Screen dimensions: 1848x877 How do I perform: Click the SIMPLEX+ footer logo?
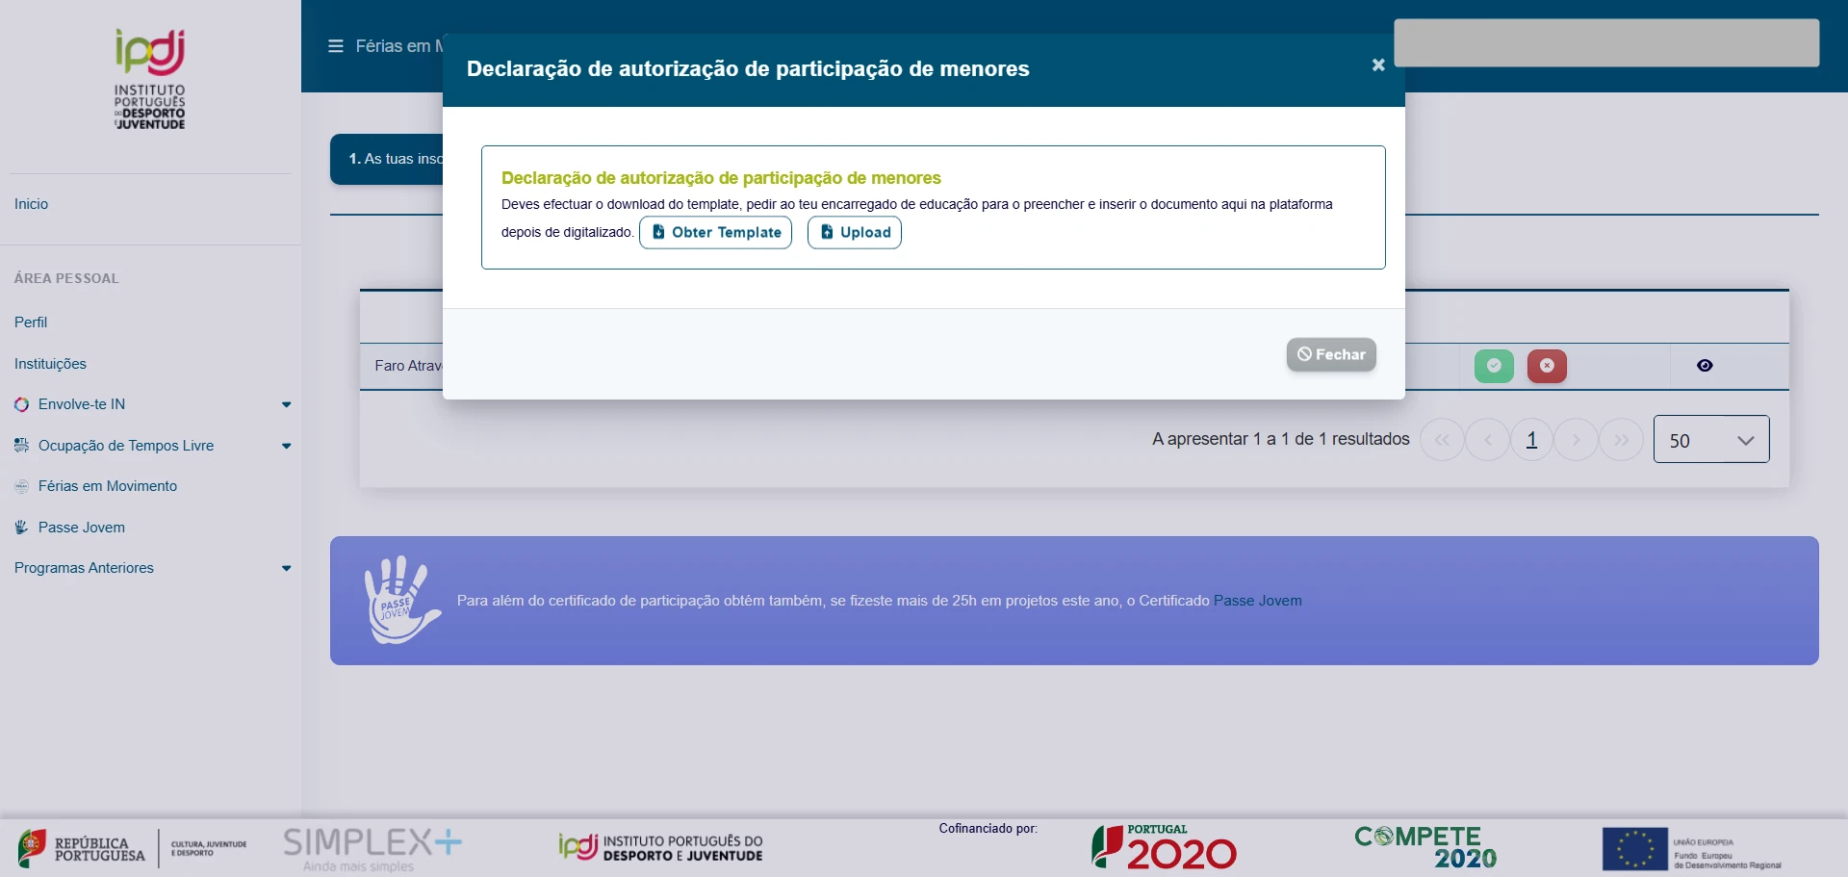372,849
